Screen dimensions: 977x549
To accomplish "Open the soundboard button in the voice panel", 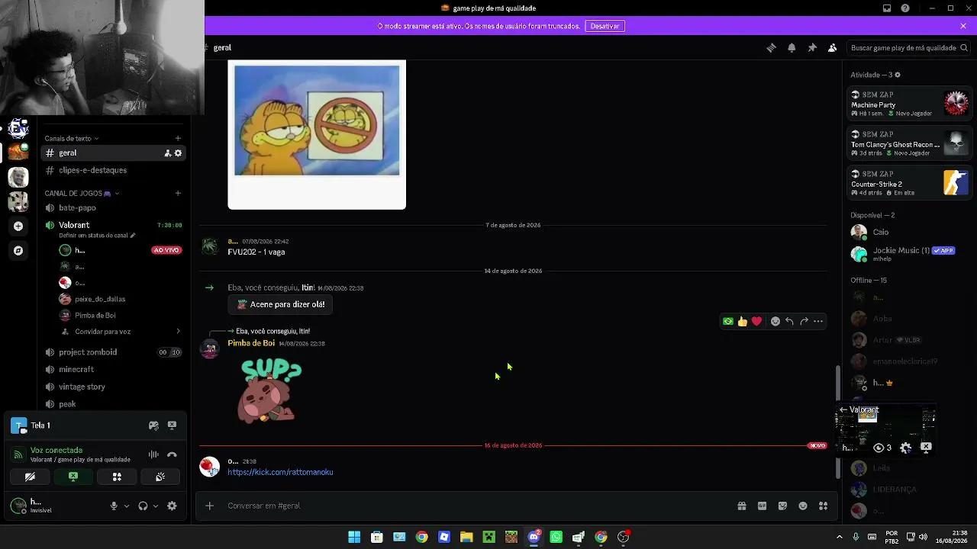I will [160, 477].
